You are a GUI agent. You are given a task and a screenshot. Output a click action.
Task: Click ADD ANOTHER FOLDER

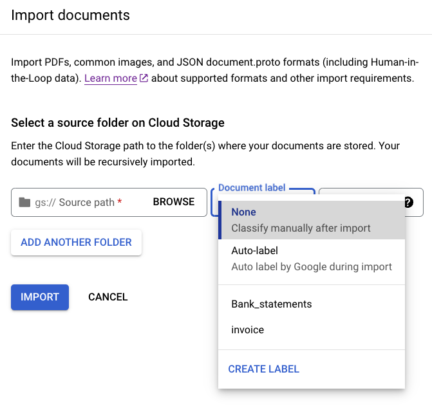click(76, 243)
